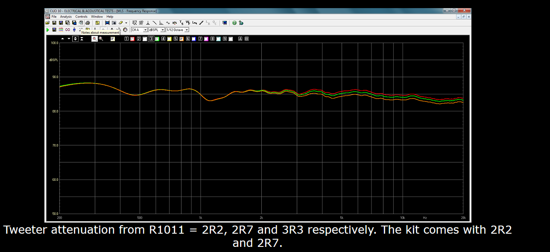Toggle overlay 4 yellow checkbox
The height and width of the screenshot is (252, 550).
169,39
